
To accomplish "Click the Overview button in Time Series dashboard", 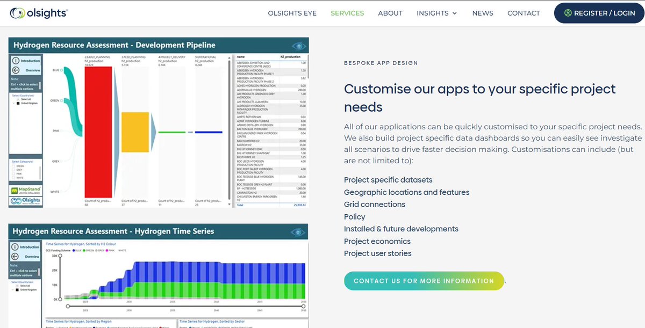I will 25,257.
